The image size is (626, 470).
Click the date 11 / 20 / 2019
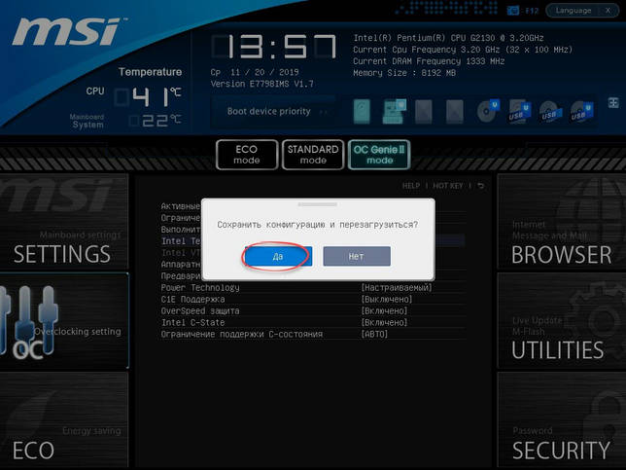[264, 72]
